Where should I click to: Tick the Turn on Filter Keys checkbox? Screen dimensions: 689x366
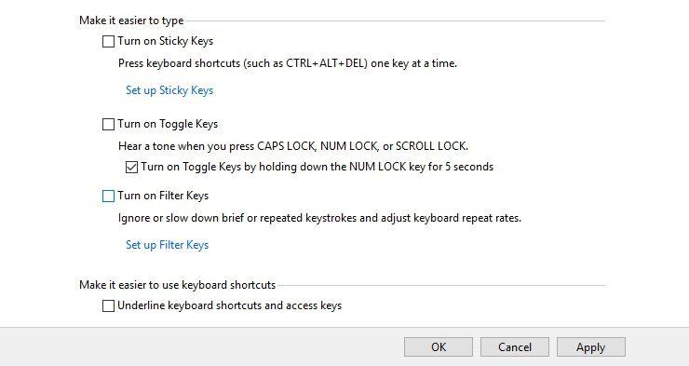108,196
